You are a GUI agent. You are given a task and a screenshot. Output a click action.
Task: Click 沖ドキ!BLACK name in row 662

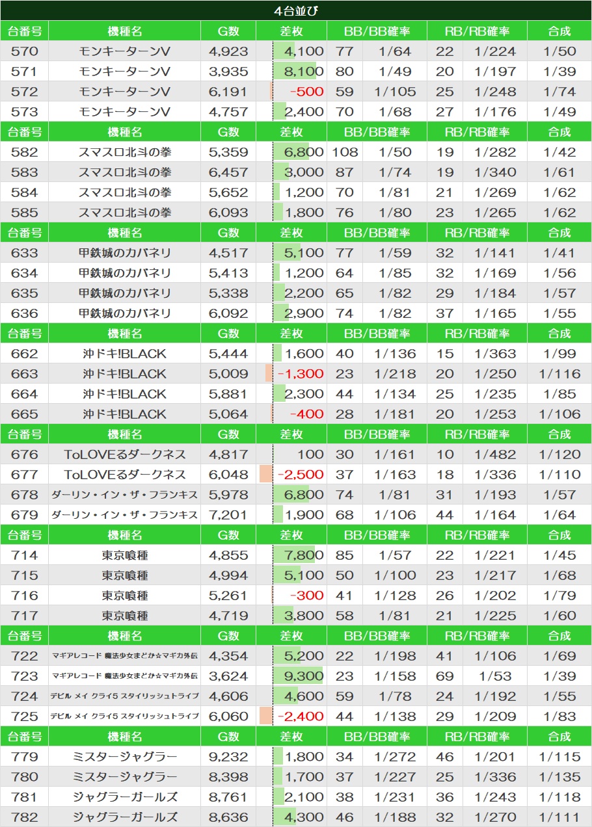pos(125,354)
